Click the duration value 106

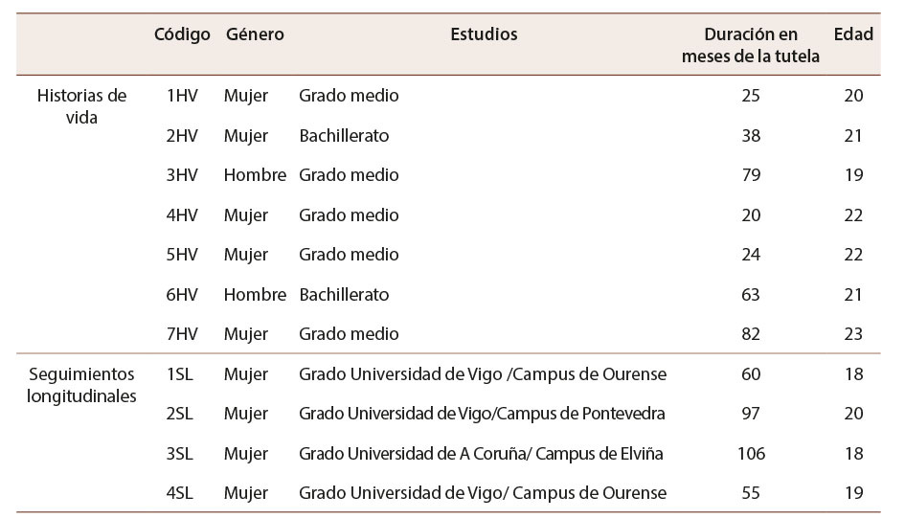point(751,453)
